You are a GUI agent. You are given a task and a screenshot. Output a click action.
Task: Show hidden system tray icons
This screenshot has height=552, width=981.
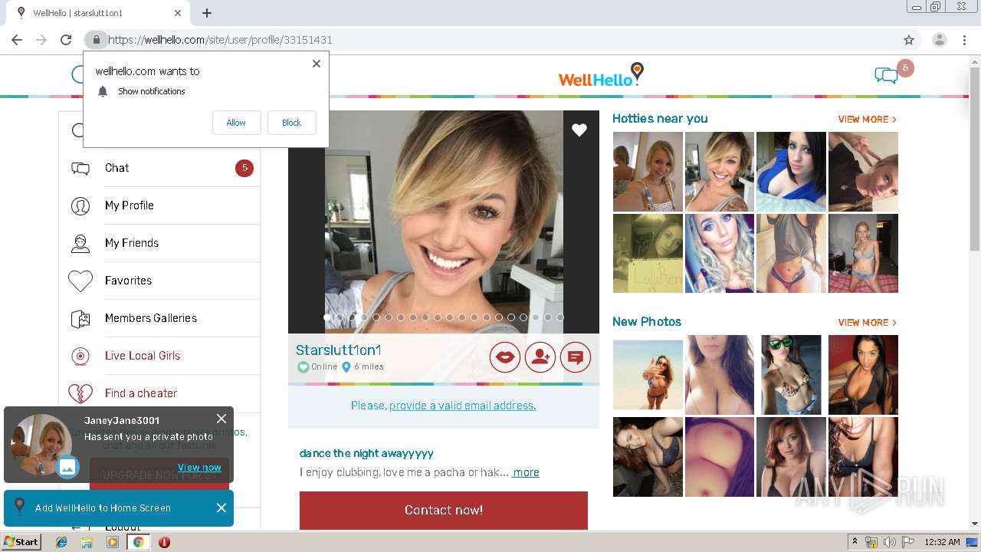point(855,542)
